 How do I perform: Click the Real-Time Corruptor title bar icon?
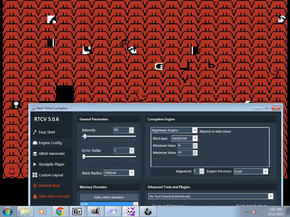point(33,108)
